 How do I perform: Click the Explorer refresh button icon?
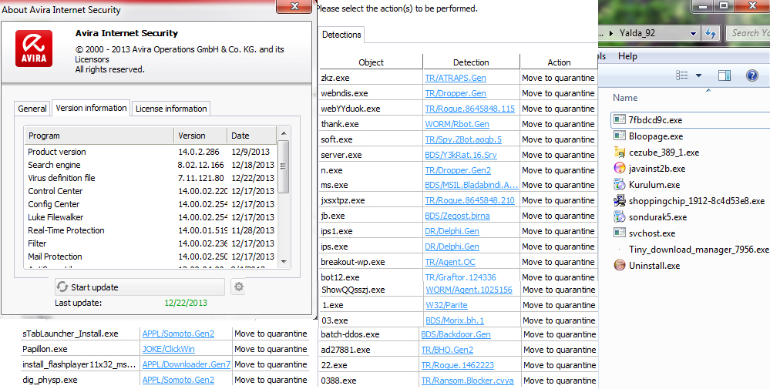[710, 33]
